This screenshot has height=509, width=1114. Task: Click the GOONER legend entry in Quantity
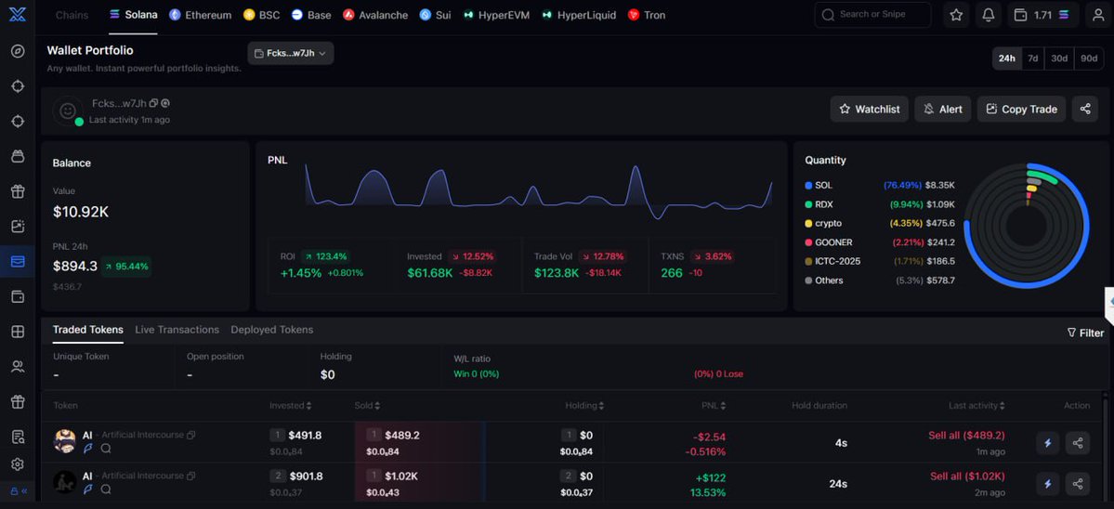[x=880, y=242]
